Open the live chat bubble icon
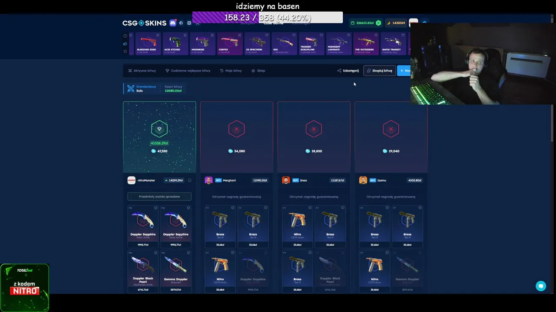Image resolution: width=556 pixels, height=312 pixels. (x=541, y=286)
